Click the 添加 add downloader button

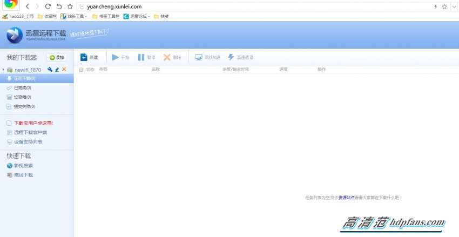56,57
